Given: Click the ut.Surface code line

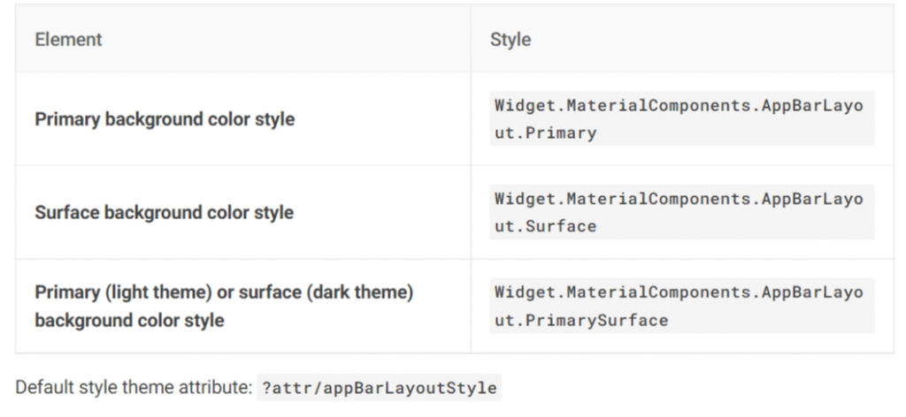Looking at the screenshot, I should click(x=546, y=226).
